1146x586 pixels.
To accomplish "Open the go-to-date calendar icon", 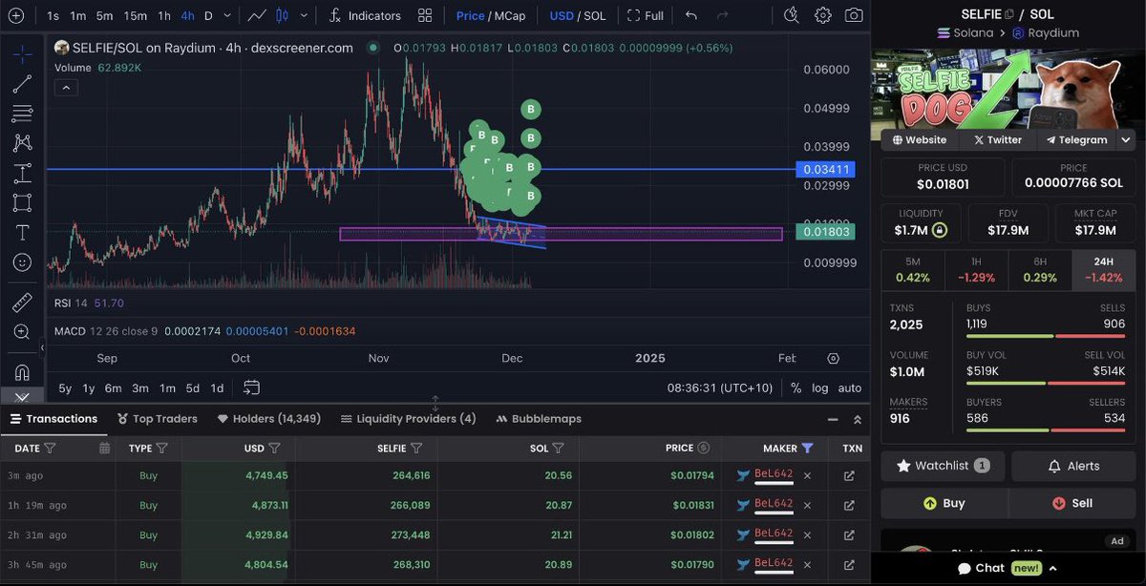I will tap(251, 387).
